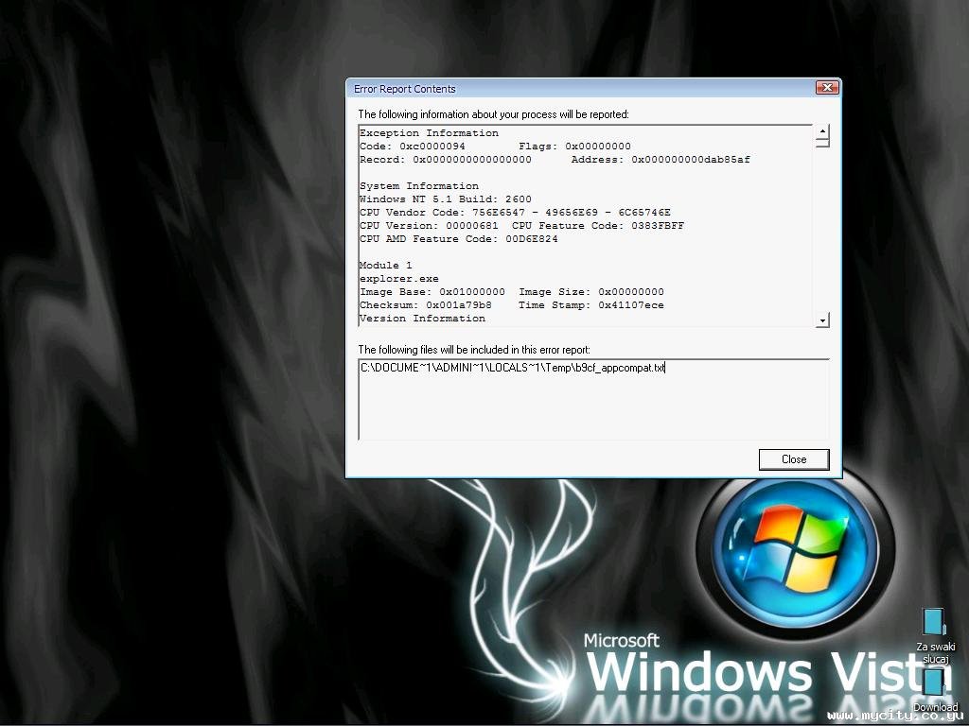Click the 'System Information' heading
Image resolution: width=969 pixels, height=726 pixels.
(419, 186)
